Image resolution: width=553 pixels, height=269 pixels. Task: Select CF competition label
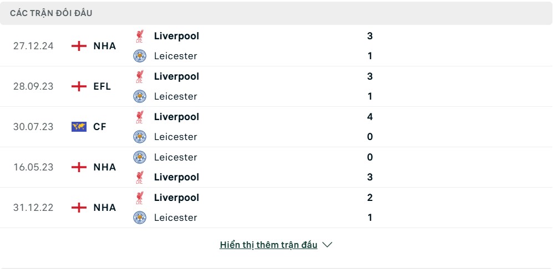100,127
